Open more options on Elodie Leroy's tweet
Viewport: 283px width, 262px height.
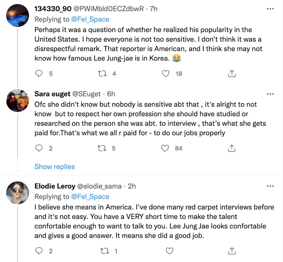pyautogui.click(x=270, y=186)
